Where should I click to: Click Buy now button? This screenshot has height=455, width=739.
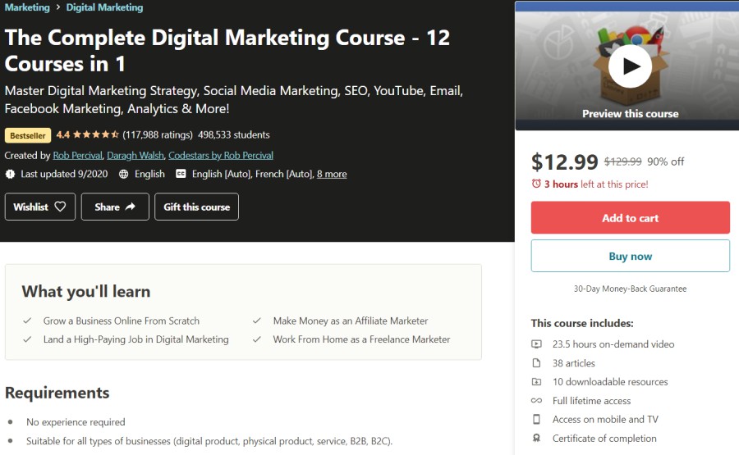630,256
